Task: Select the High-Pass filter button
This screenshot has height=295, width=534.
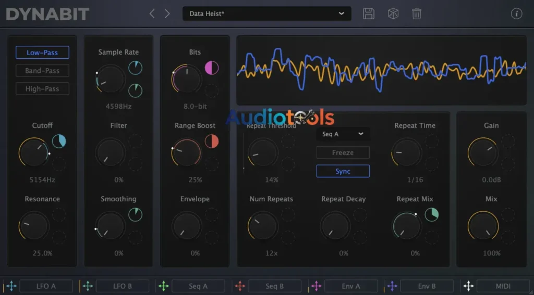Action: pyautogui.click(x=42, y=89)
